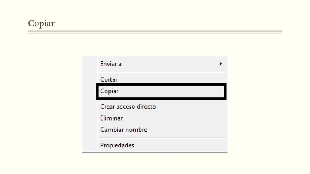This screenshot has width=310, height=174.
Task: Open the Enviar a menu entry
Action: [111, 64]
